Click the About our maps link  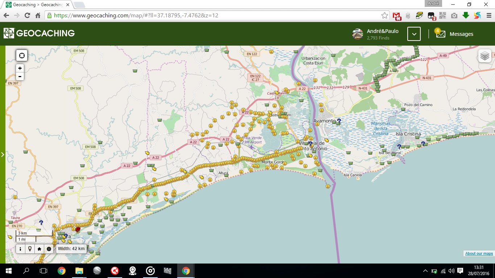pos(479,253)
